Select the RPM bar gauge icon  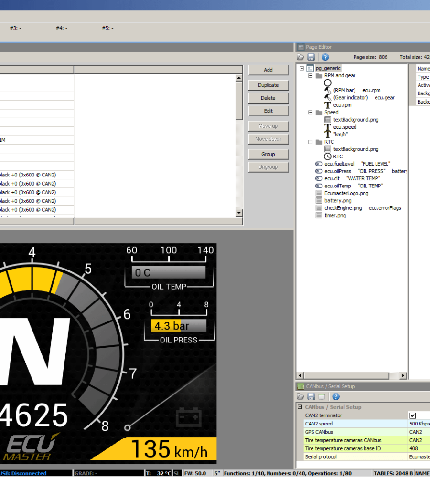click(328, 90)
